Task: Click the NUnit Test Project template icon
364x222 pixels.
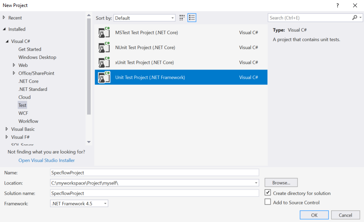Action: [104, 48]
